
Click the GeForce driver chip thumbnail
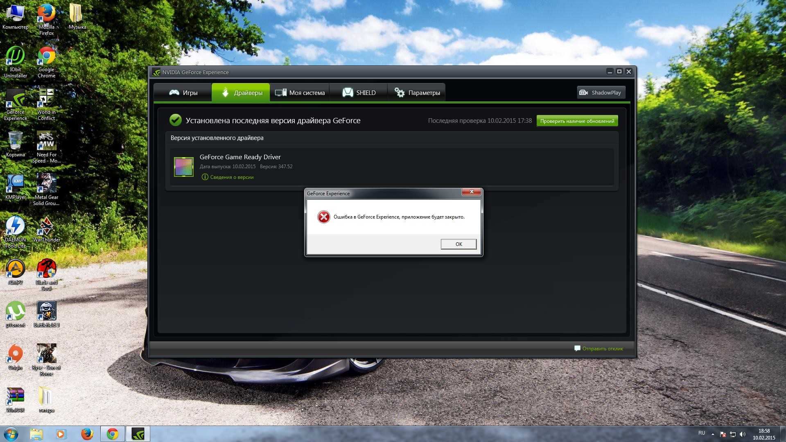(183, 167)
